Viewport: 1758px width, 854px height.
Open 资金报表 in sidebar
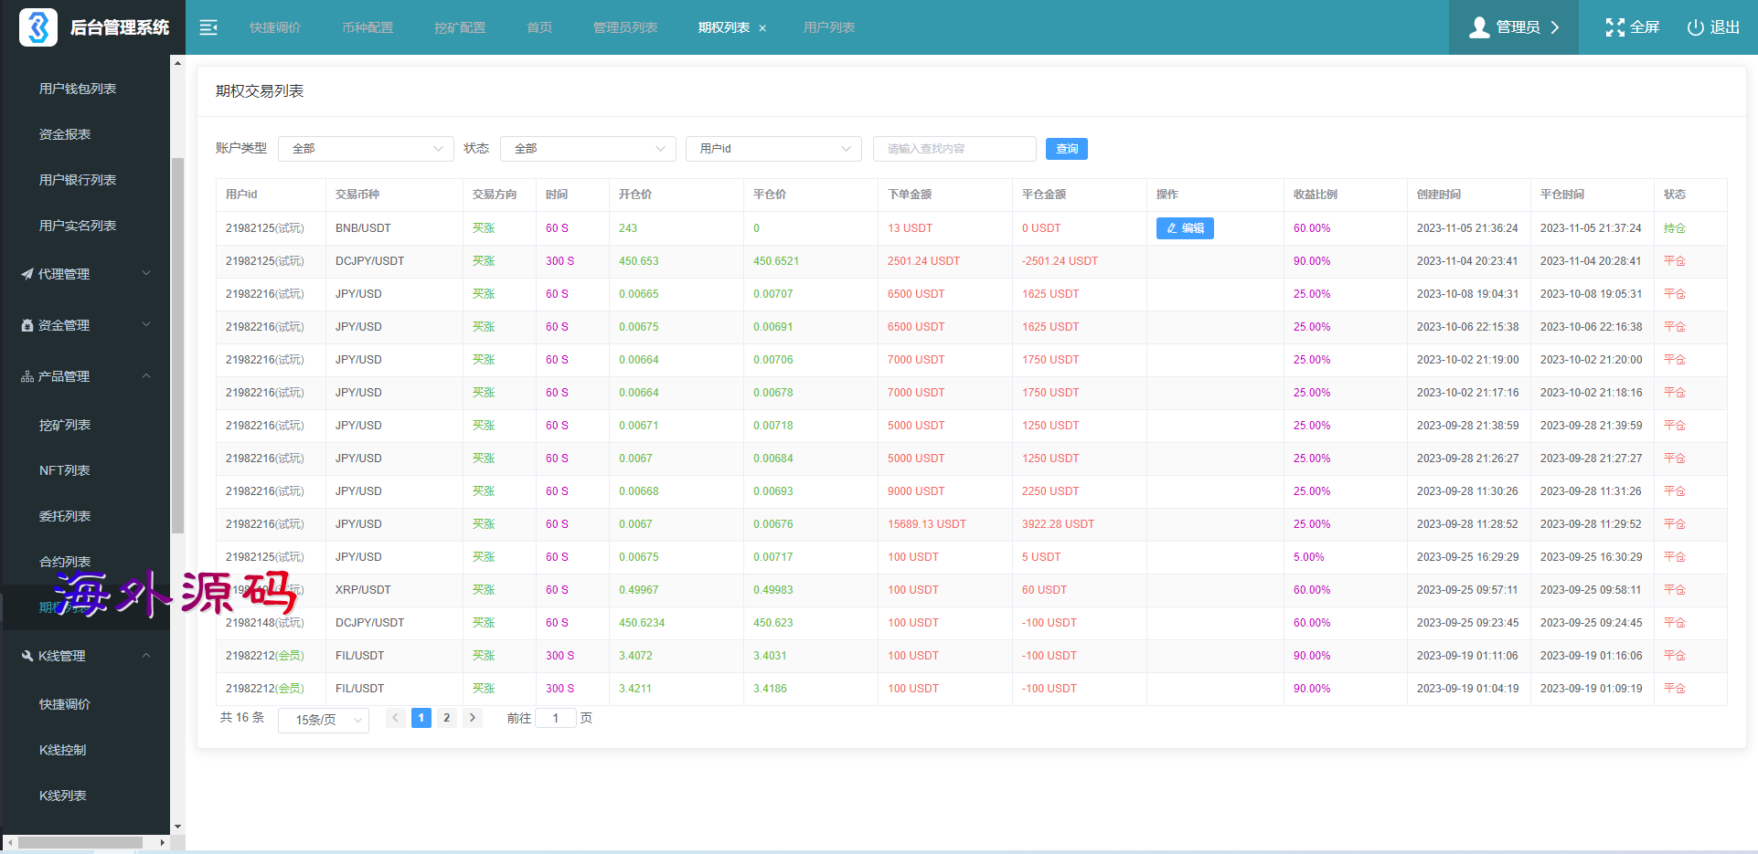click(x=65, y=134)
